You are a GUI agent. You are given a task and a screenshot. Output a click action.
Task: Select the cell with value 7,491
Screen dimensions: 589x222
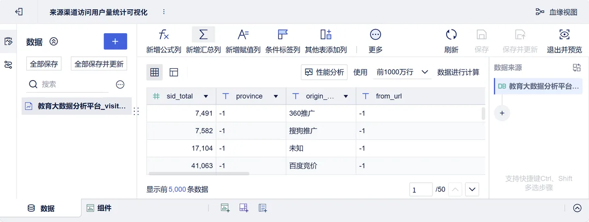click(181, 113)
